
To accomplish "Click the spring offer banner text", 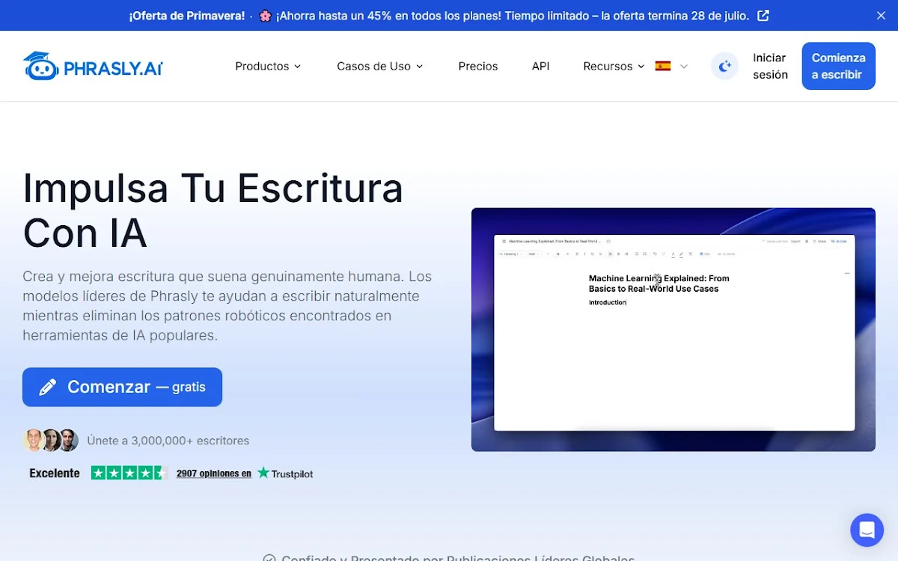I will point(439,16).
